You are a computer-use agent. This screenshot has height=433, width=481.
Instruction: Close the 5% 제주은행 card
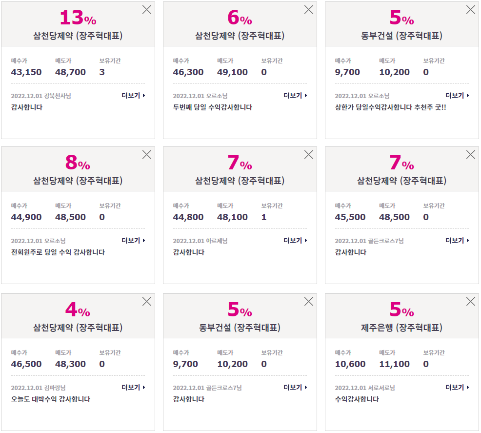(x=471, y=302)
